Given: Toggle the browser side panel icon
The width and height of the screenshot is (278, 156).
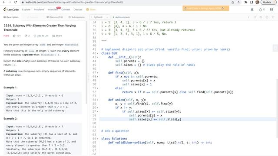Looking at the screenshot, I should click(252, 2).
